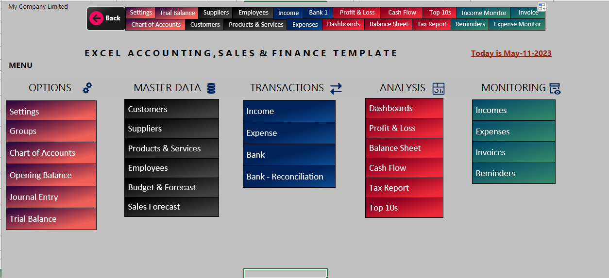Select Bank under TRANSACTIONS list
Screen dimensions: 609x278
289,155
